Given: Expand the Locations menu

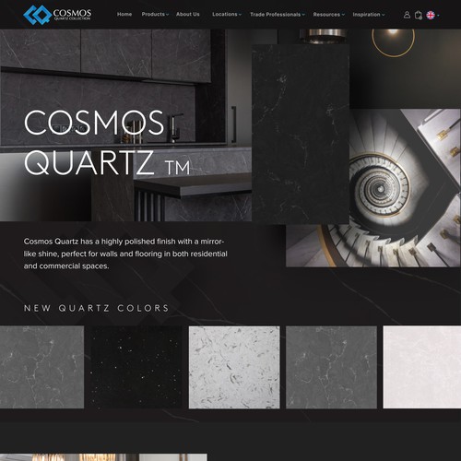Looking at the screenshot, I should pos(227,14).
